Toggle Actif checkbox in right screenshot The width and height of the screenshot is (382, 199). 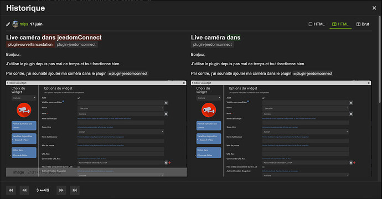click(264, 98)
